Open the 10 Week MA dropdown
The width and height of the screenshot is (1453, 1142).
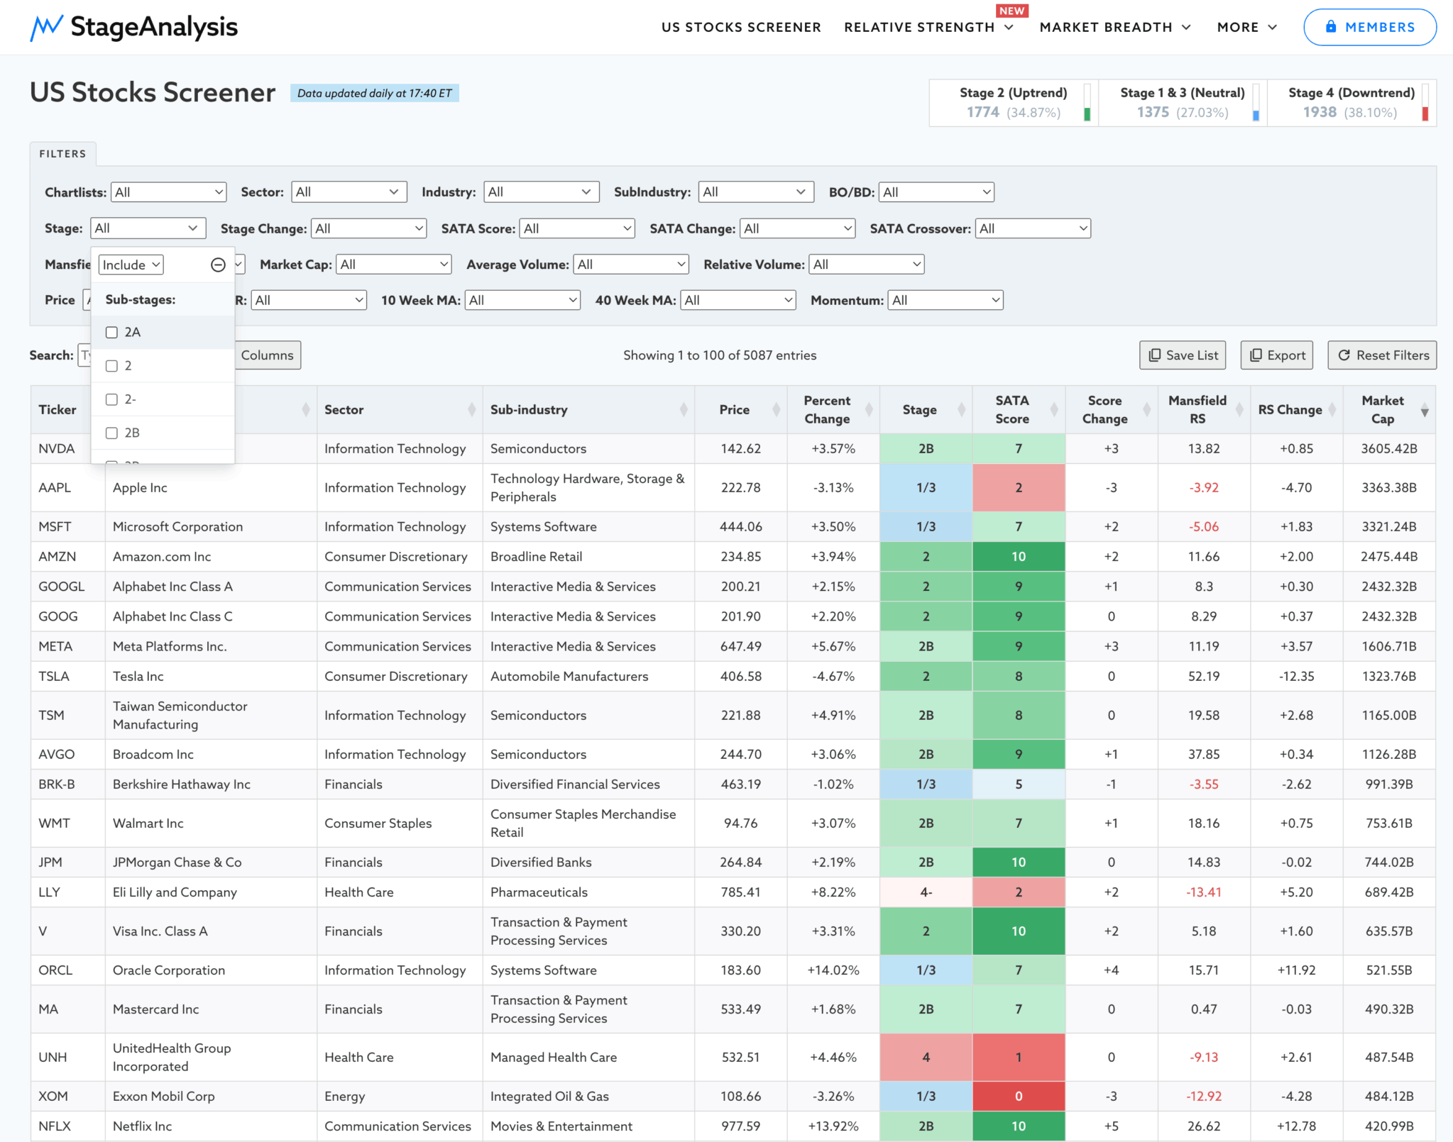point(522,300)
